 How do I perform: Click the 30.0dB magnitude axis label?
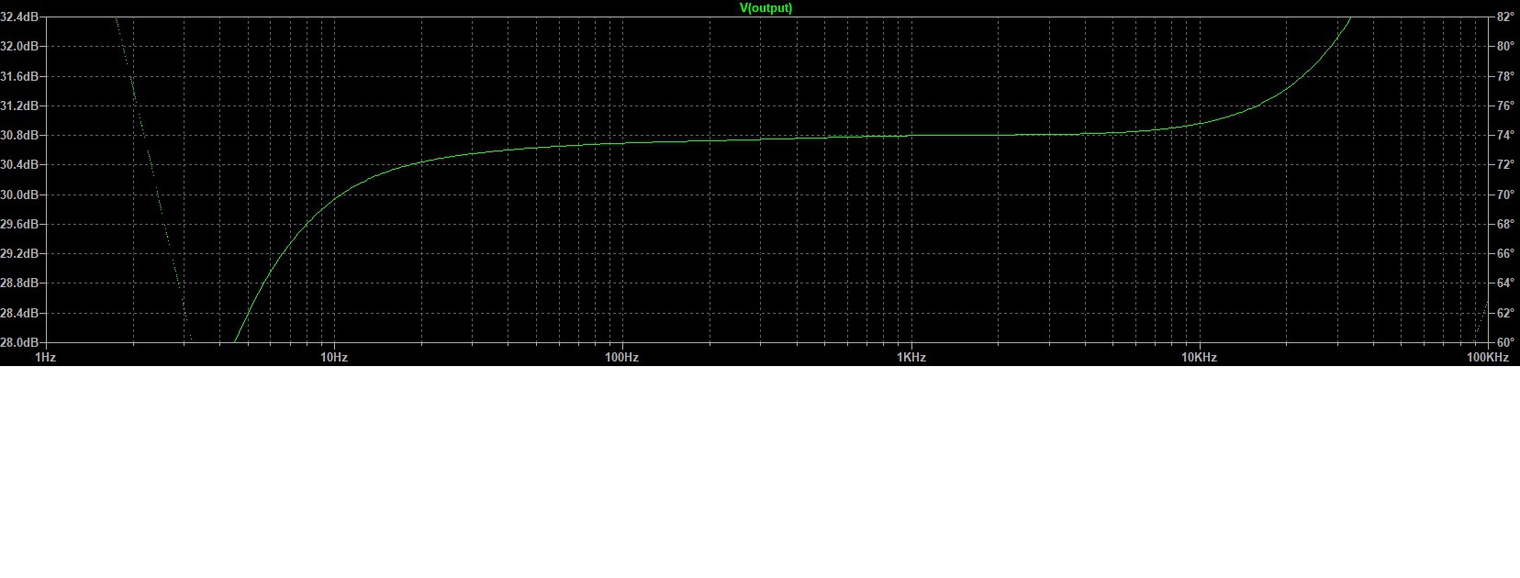18,195
